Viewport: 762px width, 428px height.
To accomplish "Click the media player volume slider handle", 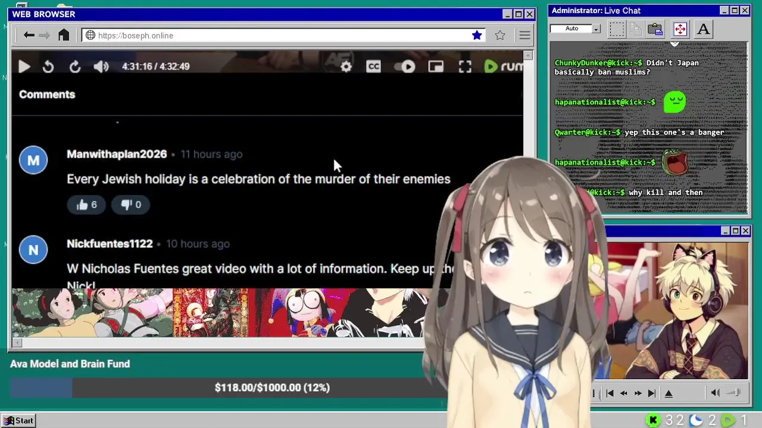I will pos(738,392).
